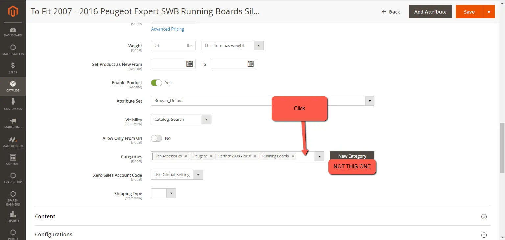The height and width of the screenshot is (240, 505).
Task: Open the Sales menu icon
Action: click(x=13, y=66)
